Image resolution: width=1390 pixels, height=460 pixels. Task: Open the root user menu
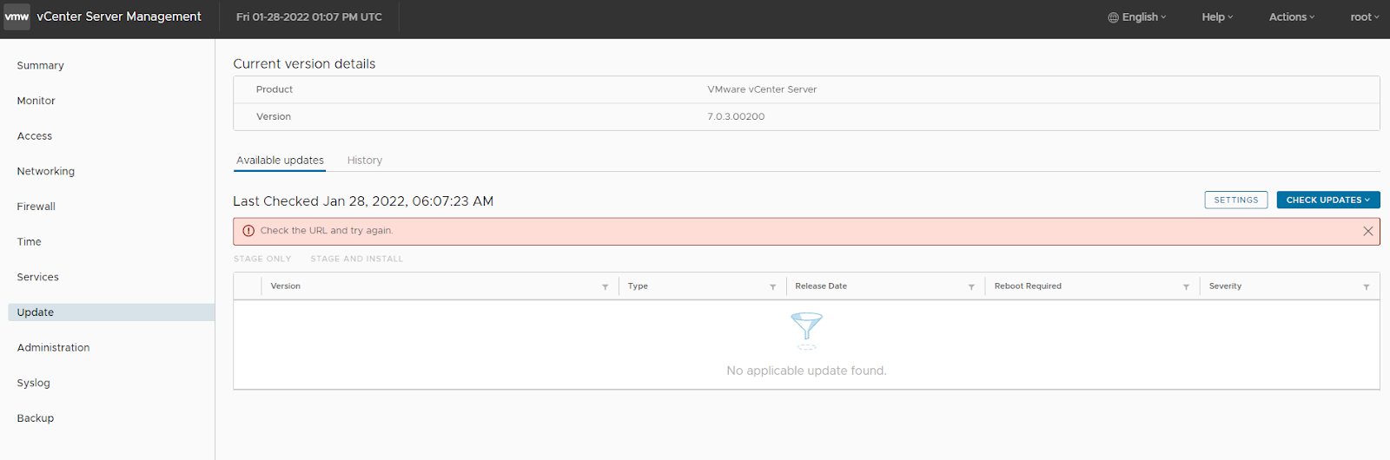tap(1365, 17)
